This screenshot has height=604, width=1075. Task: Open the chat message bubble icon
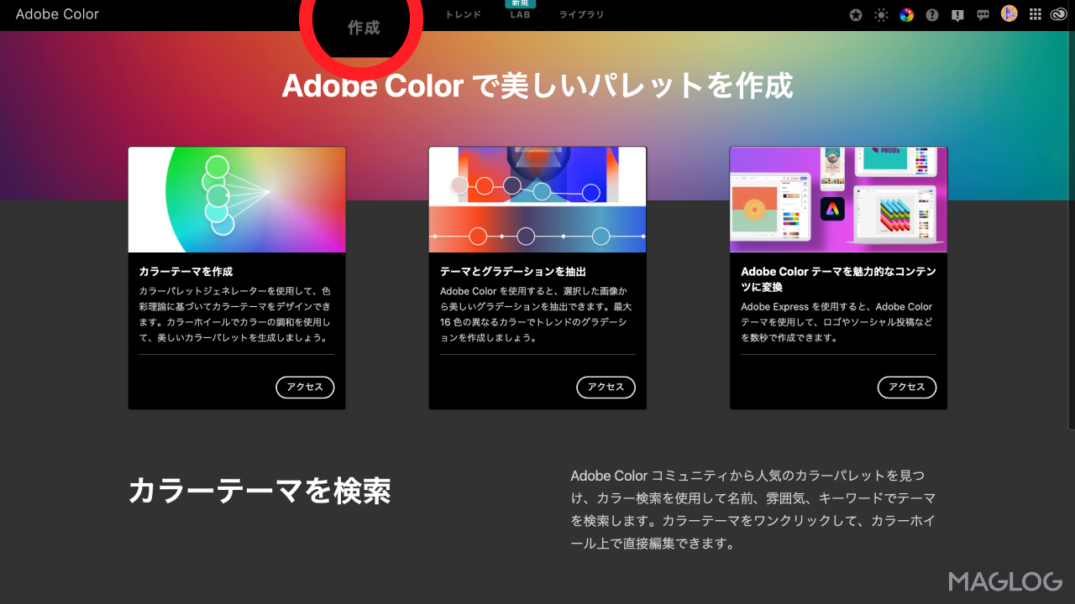pos(983,14)
